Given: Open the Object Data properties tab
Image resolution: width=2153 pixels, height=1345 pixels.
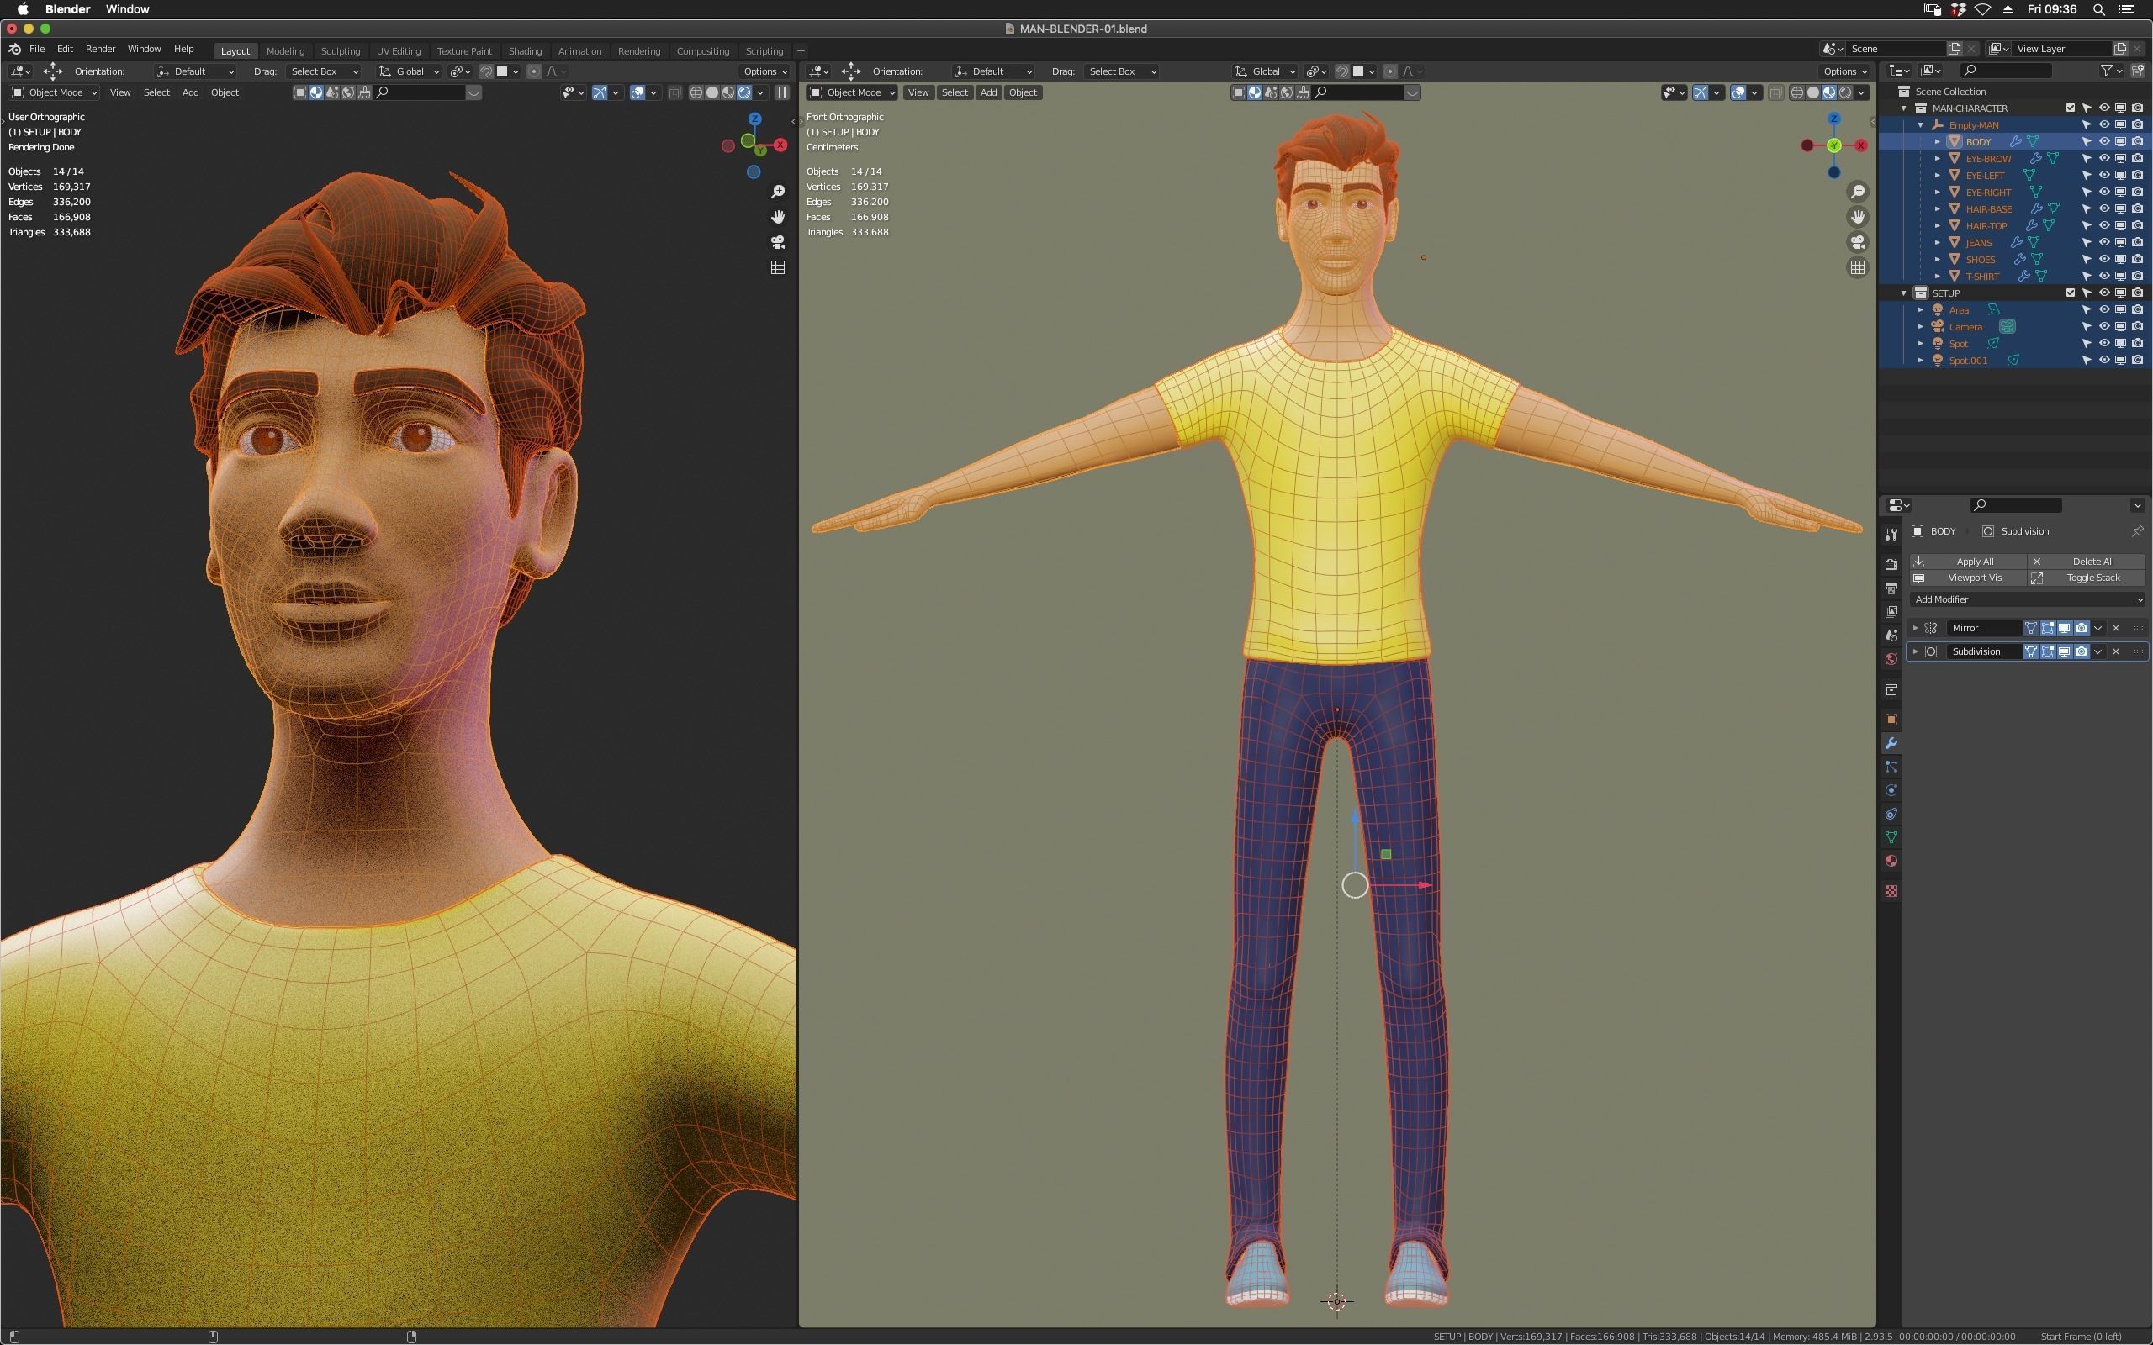Looking at the screenshot, I should [x=1891, y=837].
